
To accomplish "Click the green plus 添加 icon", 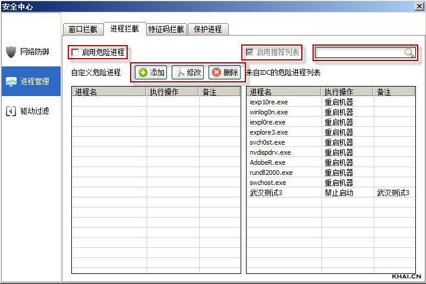I will click(x=143, y=72).
